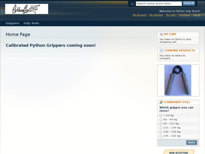Click the Search button
Viewport: 205px width, 154px height.
tap(189, 4)
